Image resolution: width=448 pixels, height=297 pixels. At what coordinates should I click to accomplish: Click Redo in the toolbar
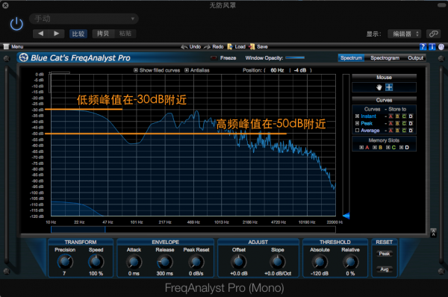[x=214, y=46]
